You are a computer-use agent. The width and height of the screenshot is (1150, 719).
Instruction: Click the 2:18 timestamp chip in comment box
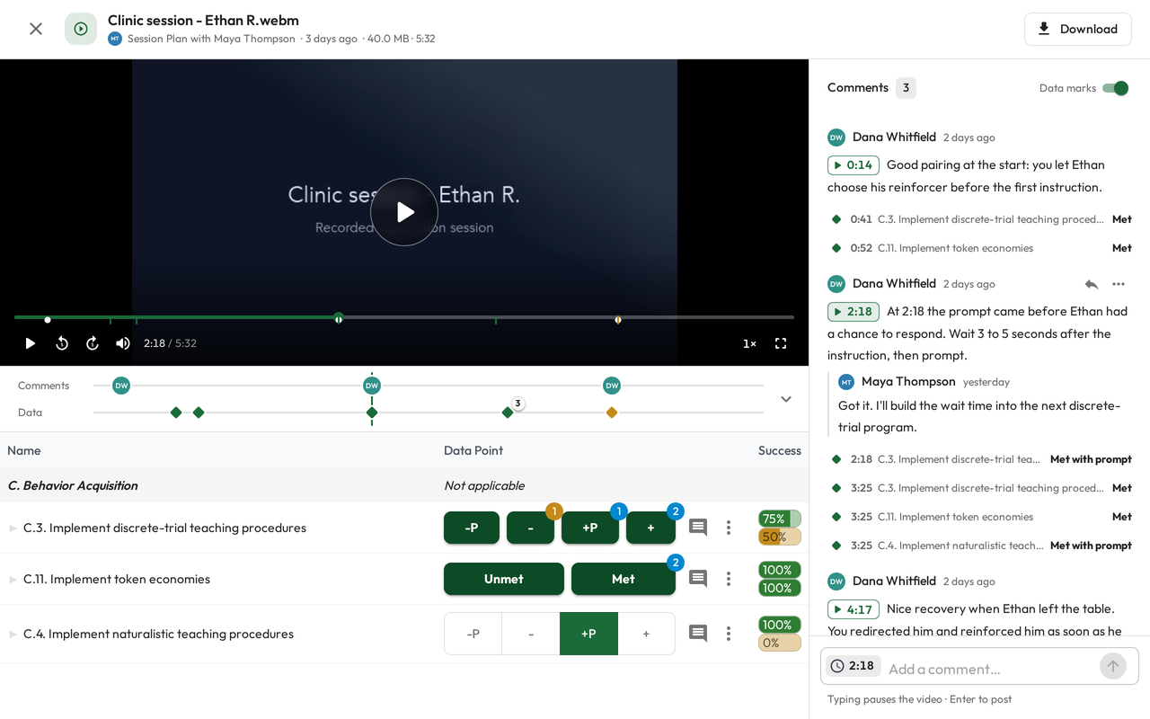tap(852, 666)
